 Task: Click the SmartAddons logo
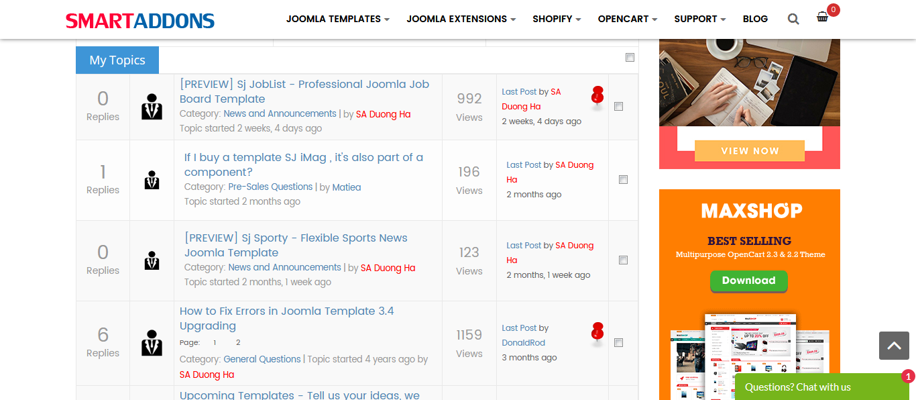pyautogui.click(x=140, y=20)
